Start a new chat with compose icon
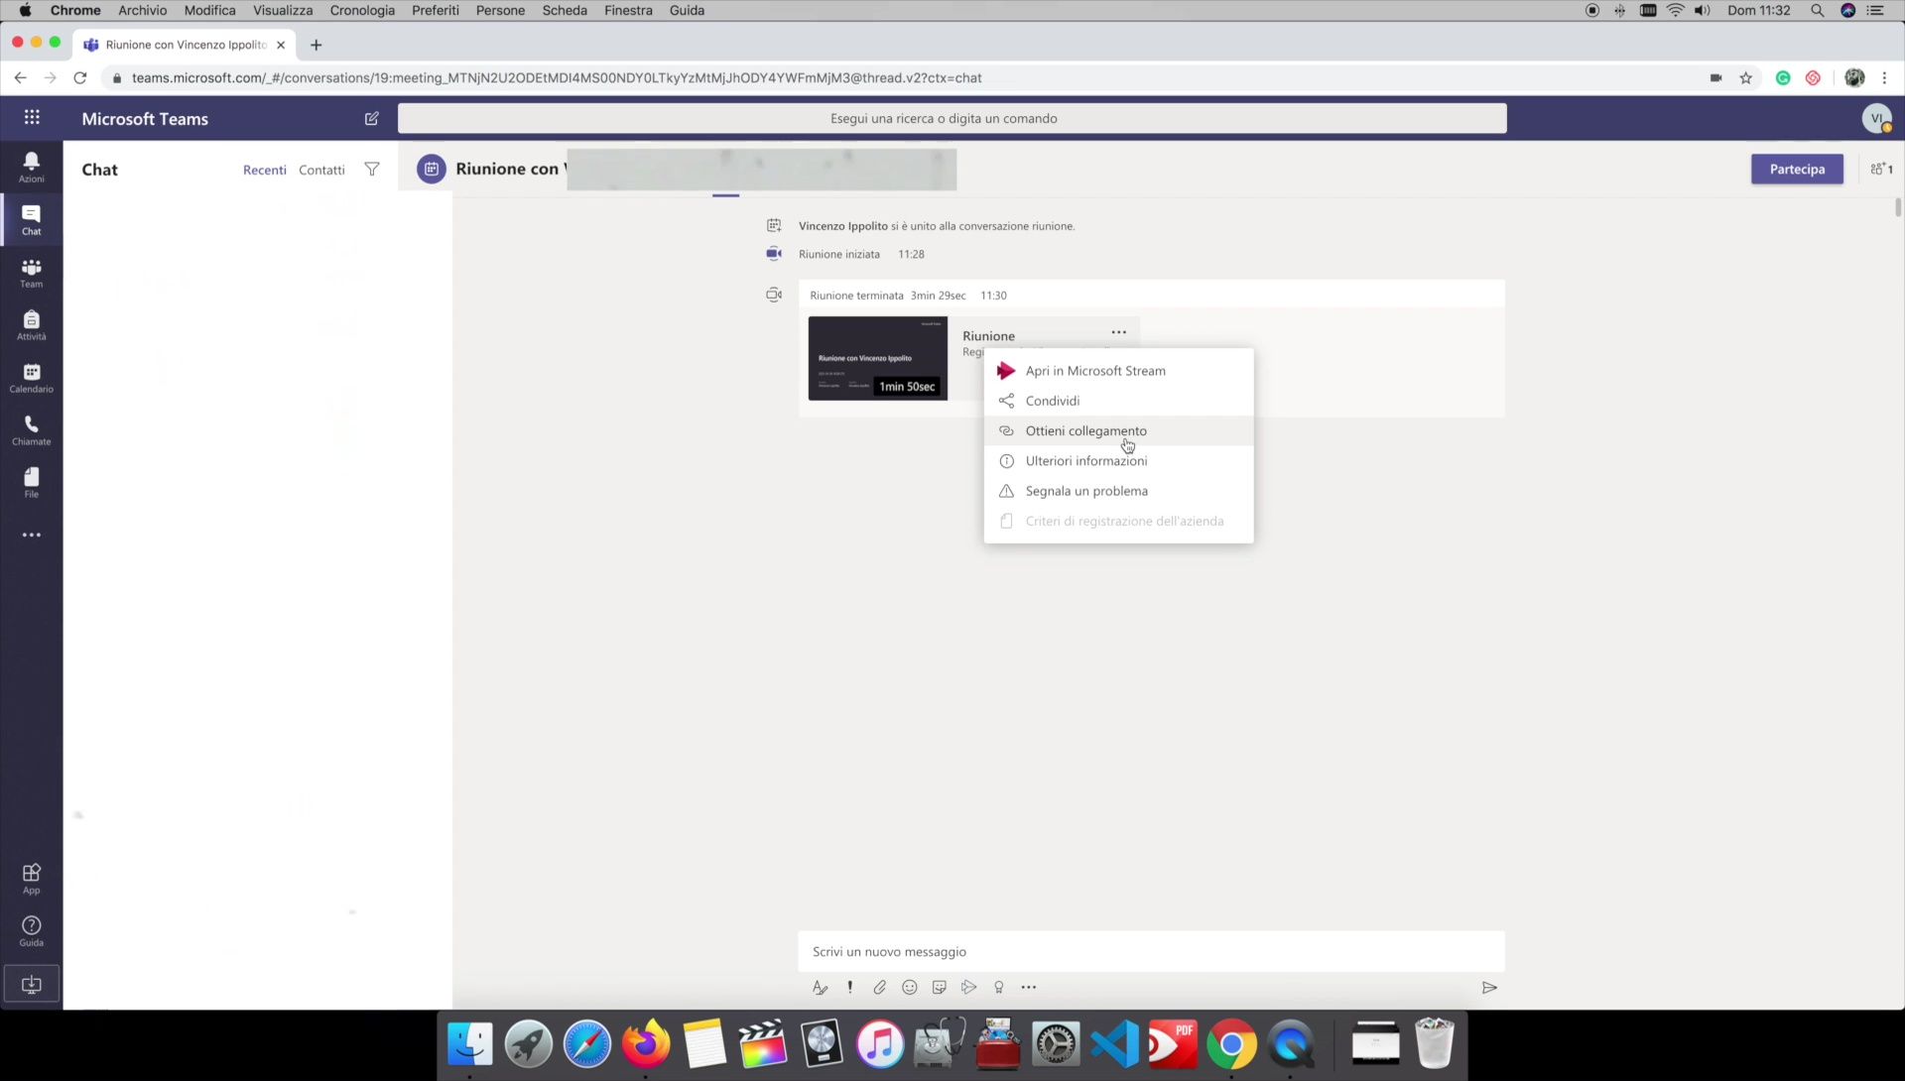 click(372, 118)
